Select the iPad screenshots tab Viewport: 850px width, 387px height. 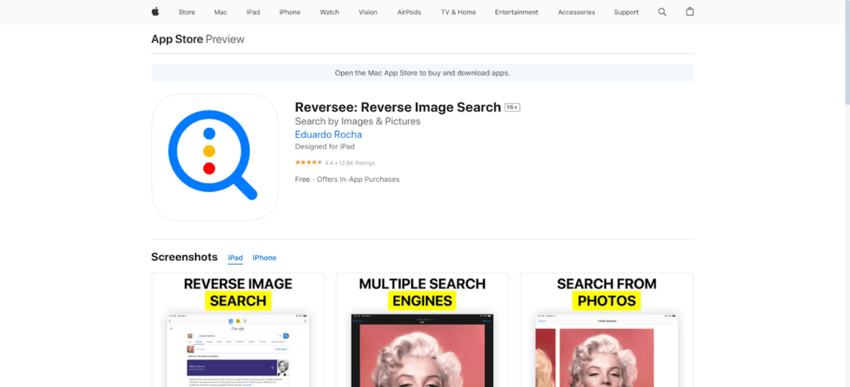click(x=235, y=257)
